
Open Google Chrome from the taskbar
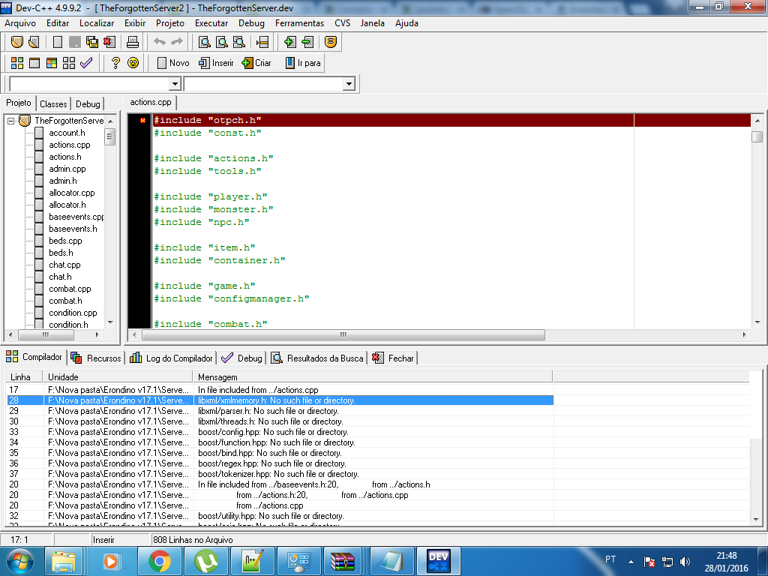click(160, 561)
